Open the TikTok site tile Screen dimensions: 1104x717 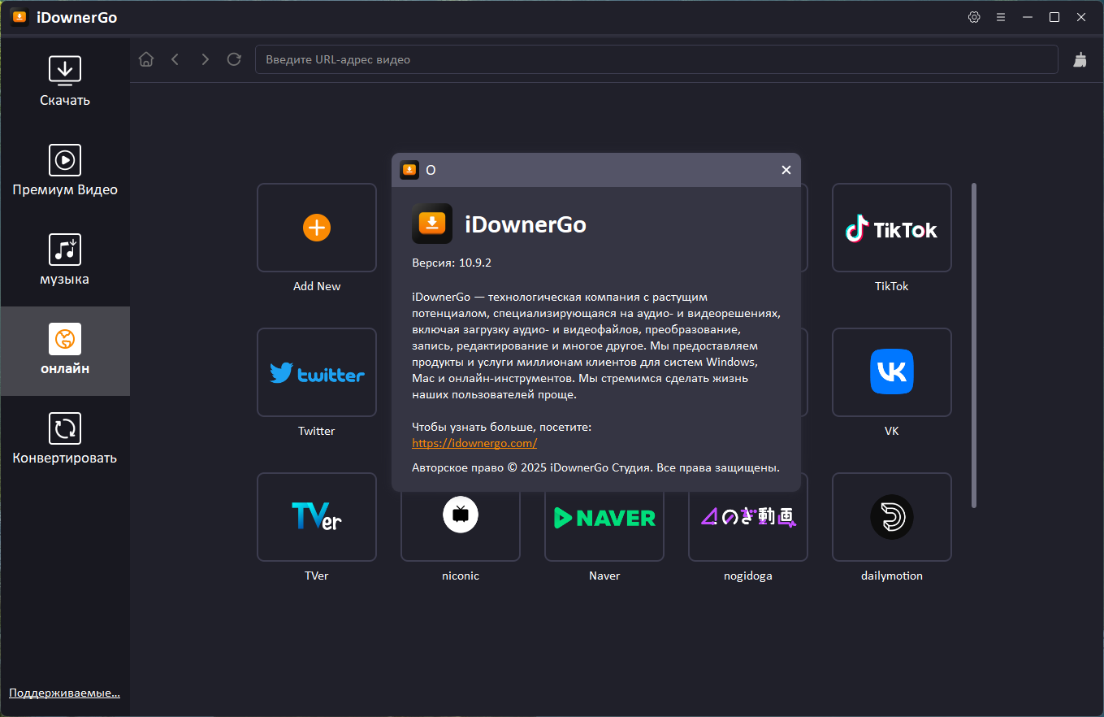click(x=892, y=228)
